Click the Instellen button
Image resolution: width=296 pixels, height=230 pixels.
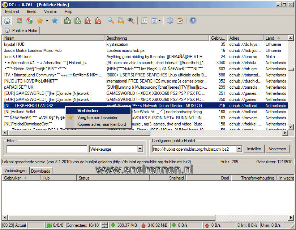(x=254, y=149)
